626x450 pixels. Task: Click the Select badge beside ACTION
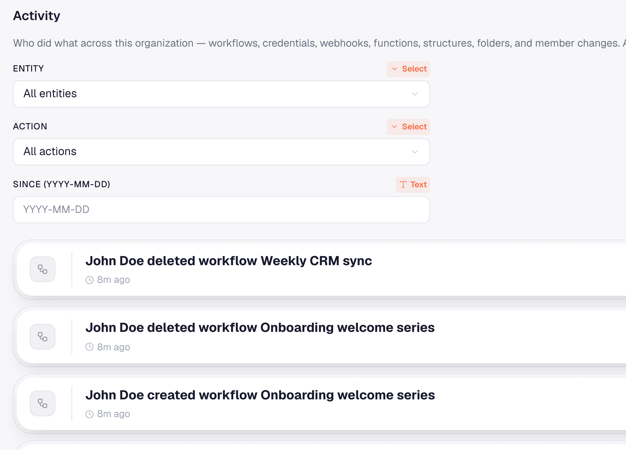click(408, 127)
